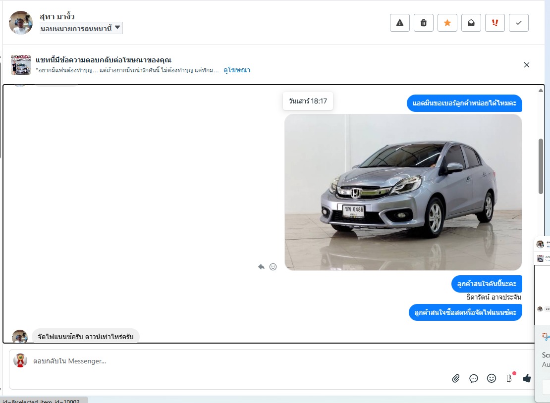Click the chat's vertical scrollbar thumb

pos(541,166)
